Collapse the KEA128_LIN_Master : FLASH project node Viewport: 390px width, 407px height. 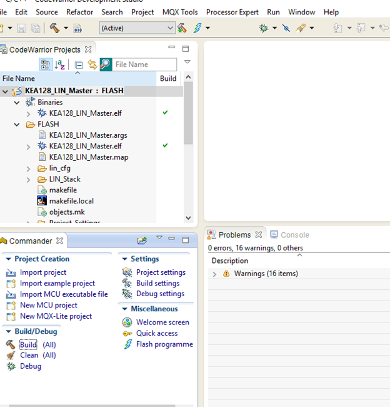tap(5, 91)
